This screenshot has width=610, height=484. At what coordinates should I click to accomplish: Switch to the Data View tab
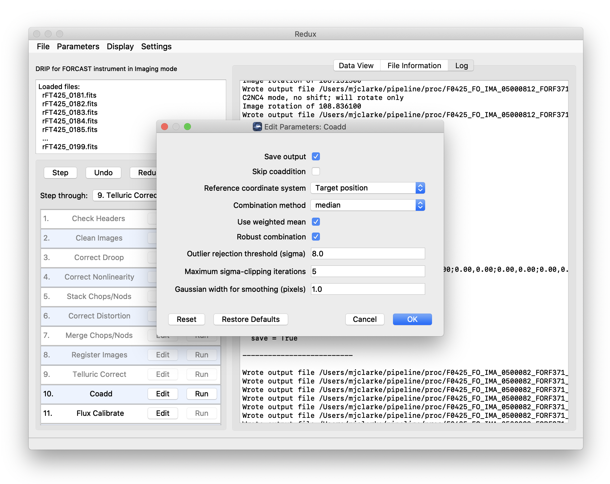[x=356, y=65]
